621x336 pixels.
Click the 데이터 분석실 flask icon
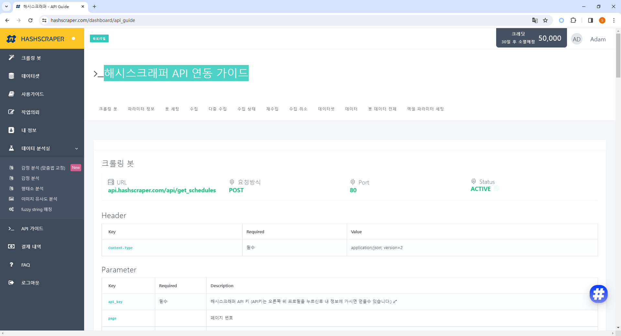(x=11, y=148)
